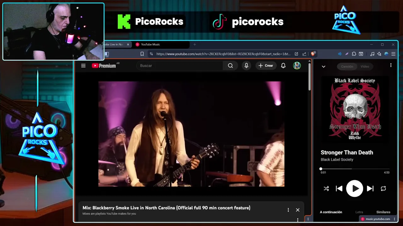Toggle the browser sidebar panel
Viewport: 403px width, 226px height.
[x=107, y=54]
